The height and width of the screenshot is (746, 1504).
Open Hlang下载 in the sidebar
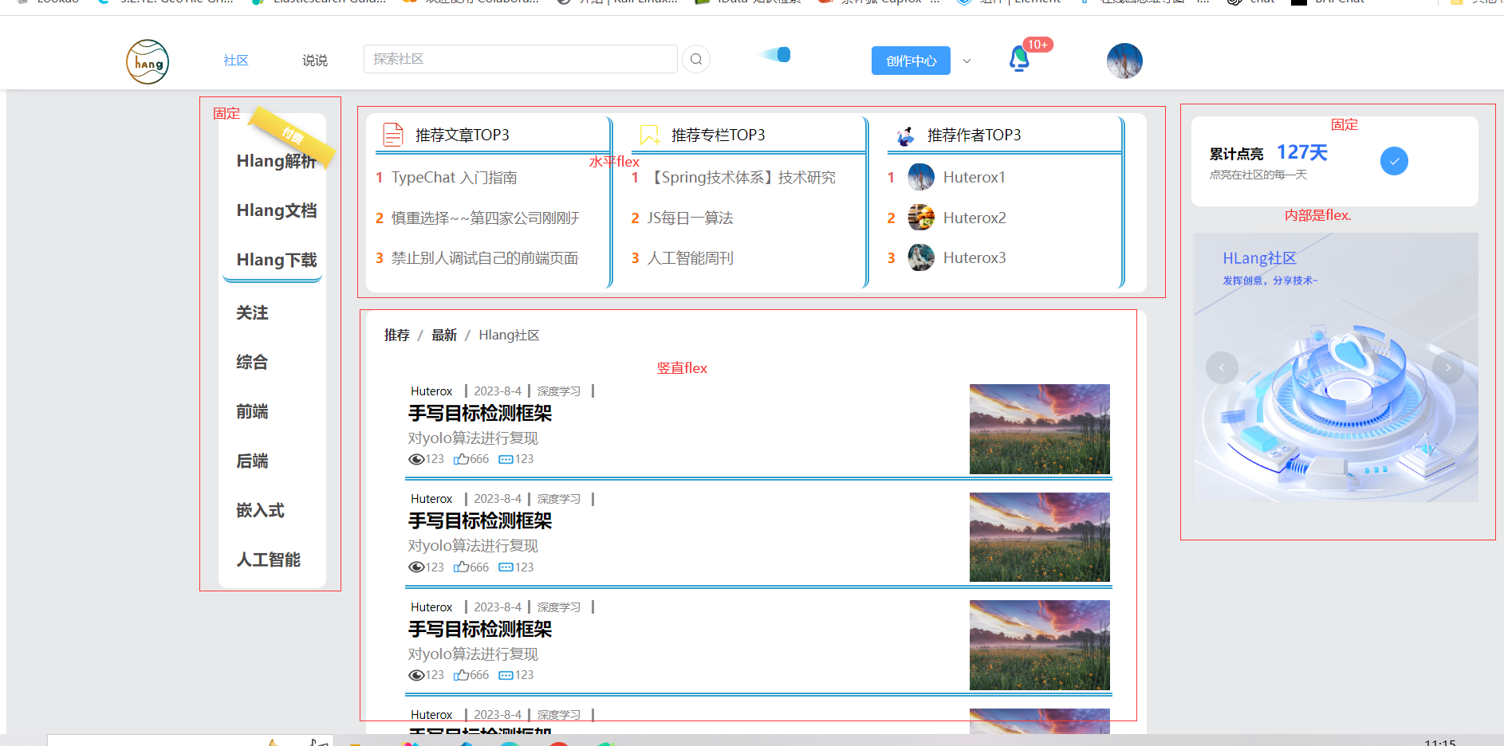[277, 260]
